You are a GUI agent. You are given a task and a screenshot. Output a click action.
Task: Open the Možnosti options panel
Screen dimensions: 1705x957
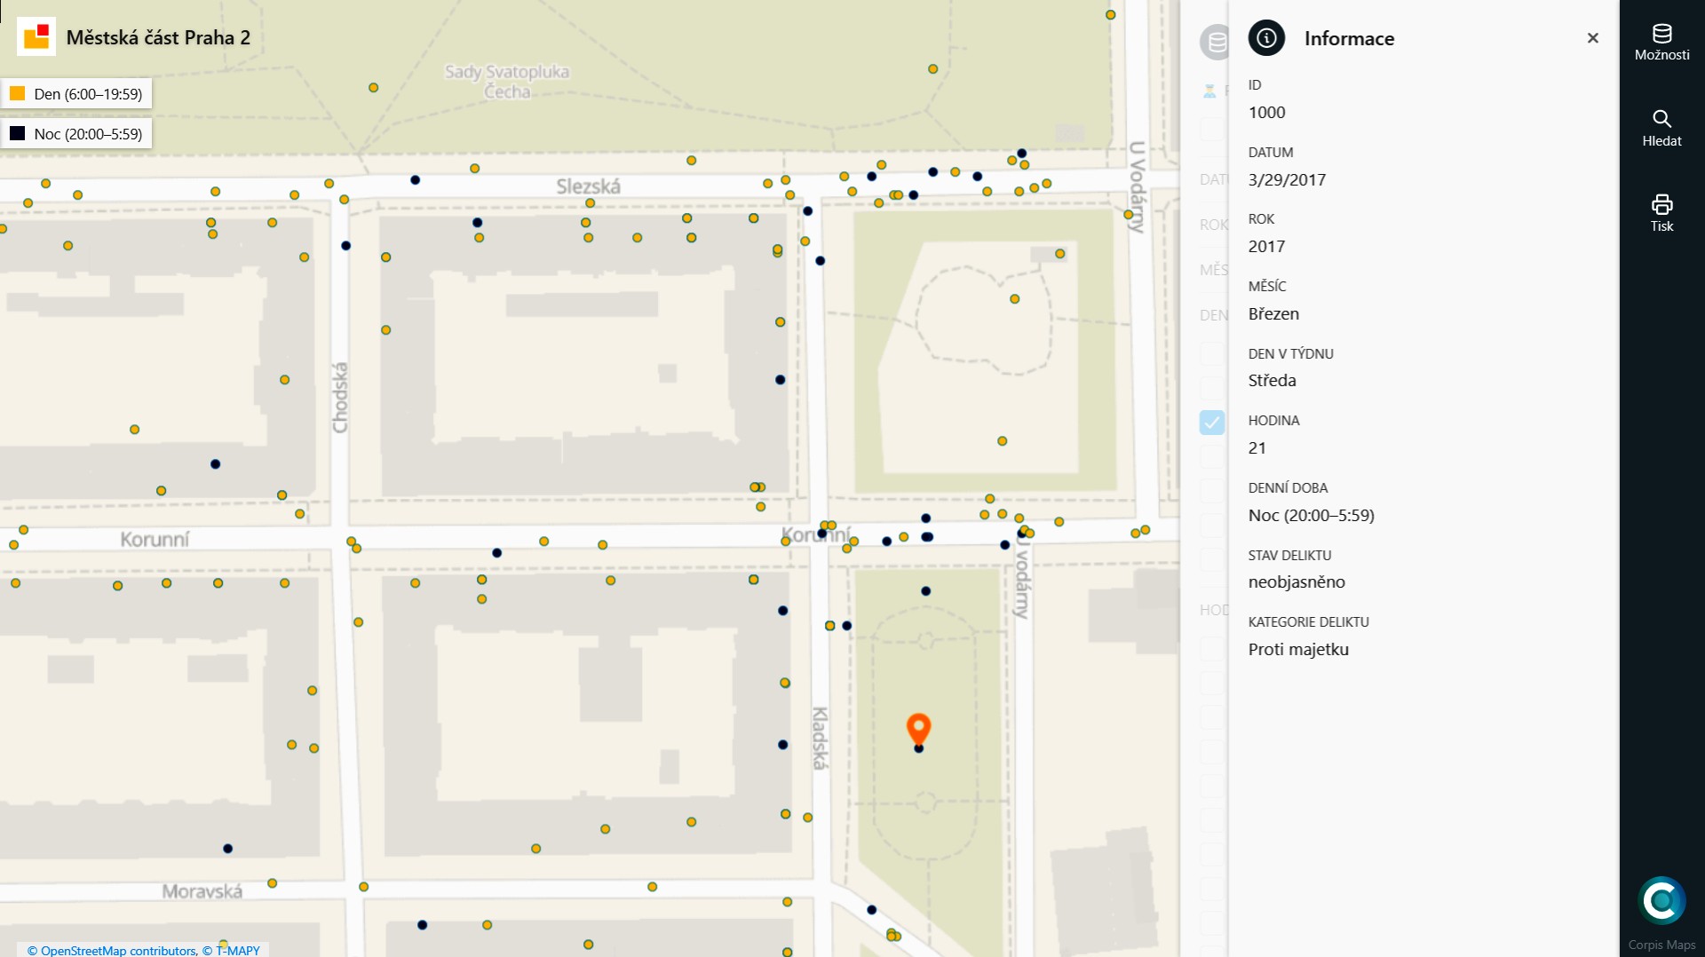click(1661, 42)
